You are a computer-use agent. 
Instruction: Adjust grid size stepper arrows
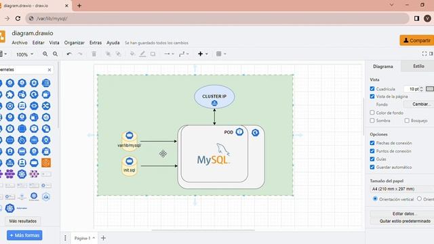coord(421,89)
